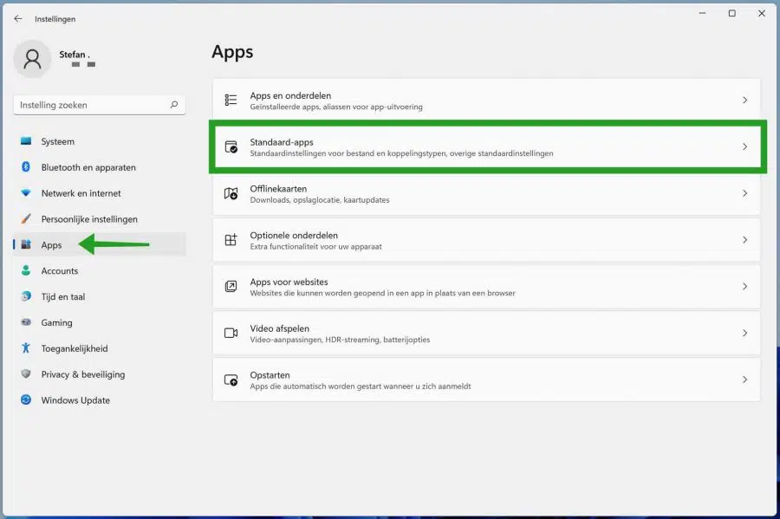
Task: Expand Apps en onderdelen chevron
Action: tap(744, 100)
